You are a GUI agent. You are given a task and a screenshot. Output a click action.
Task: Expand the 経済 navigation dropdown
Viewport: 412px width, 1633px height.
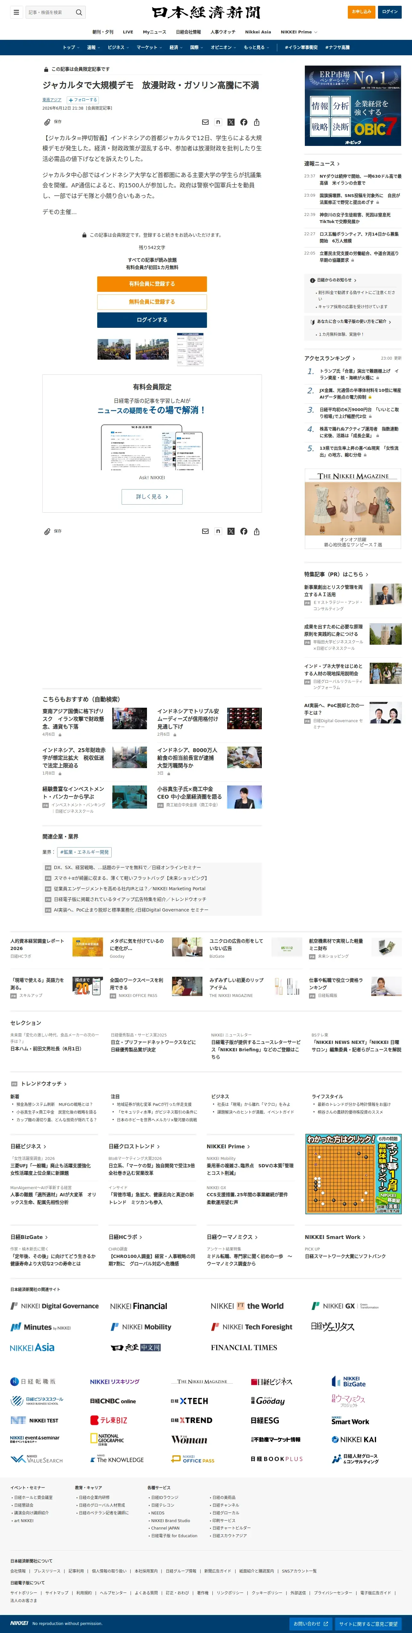pos(175,48)
